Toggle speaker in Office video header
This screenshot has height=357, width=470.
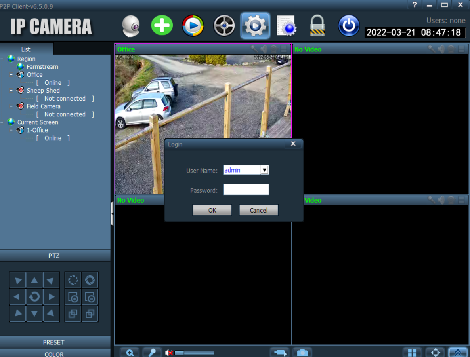264,49
